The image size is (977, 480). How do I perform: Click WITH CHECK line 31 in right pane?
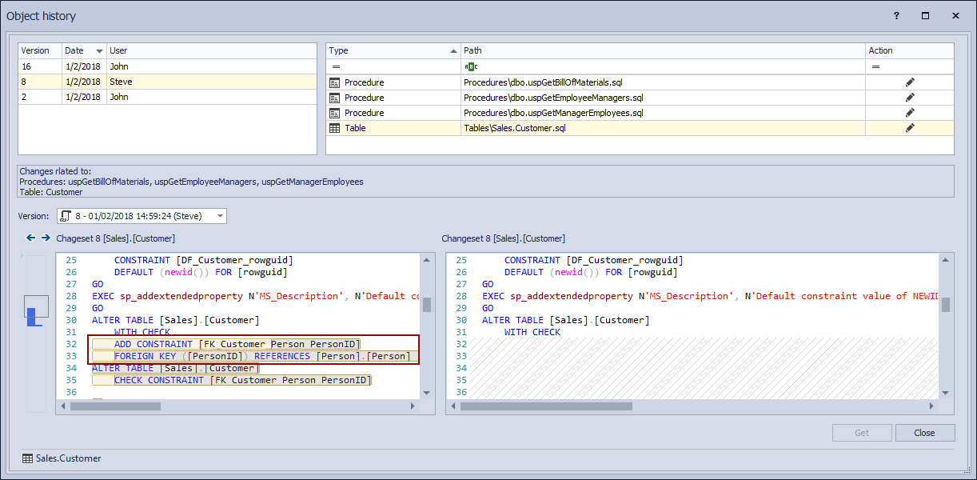point(532,332)
